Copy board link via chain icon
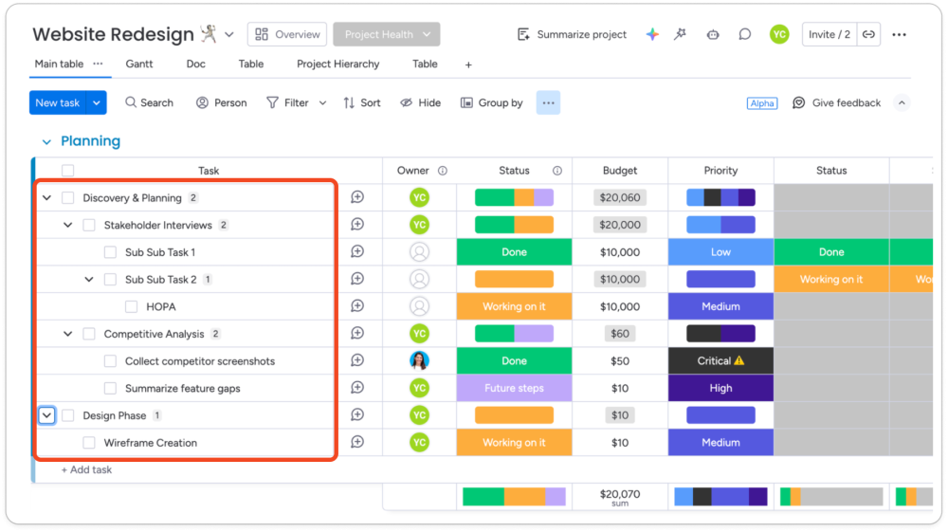The width and height of the screenshot is (948, 532). (868, 34)
